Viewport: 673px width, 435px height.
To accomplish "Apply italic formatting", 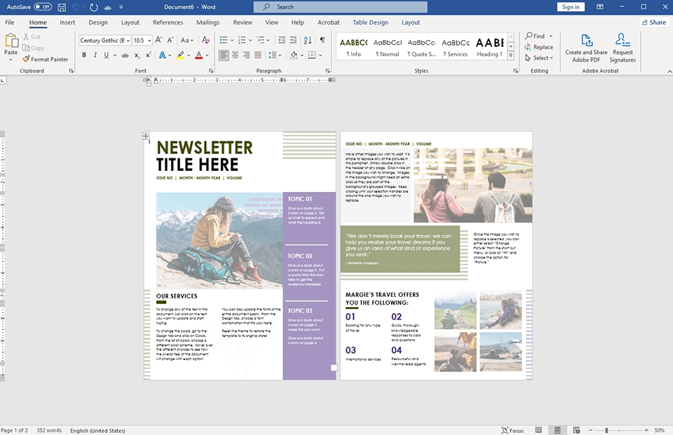I will tap(95, 55).
